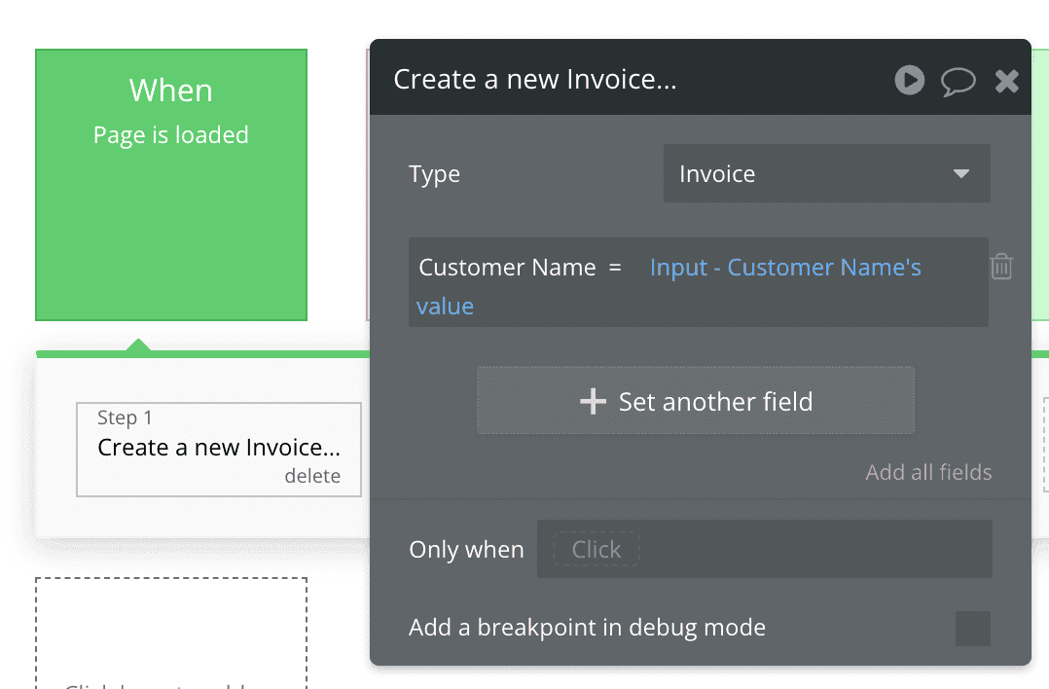Click the Type dropdown arrow
The height and width of the screenshot is (689, 1049).
tap(960, 174)
